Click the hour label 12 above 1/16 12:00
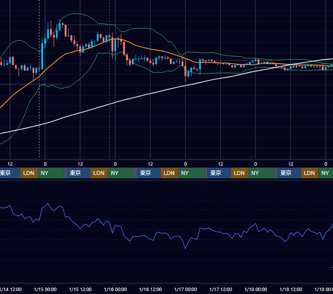This screenshot has height=294, width=333. coord(150,164)
